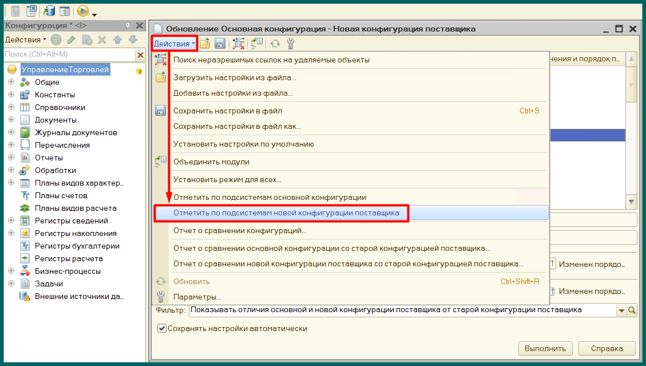Click the Refresh arrows toolbar icon
The height and width of the screenshot is (366, 646).
point(275,44)
